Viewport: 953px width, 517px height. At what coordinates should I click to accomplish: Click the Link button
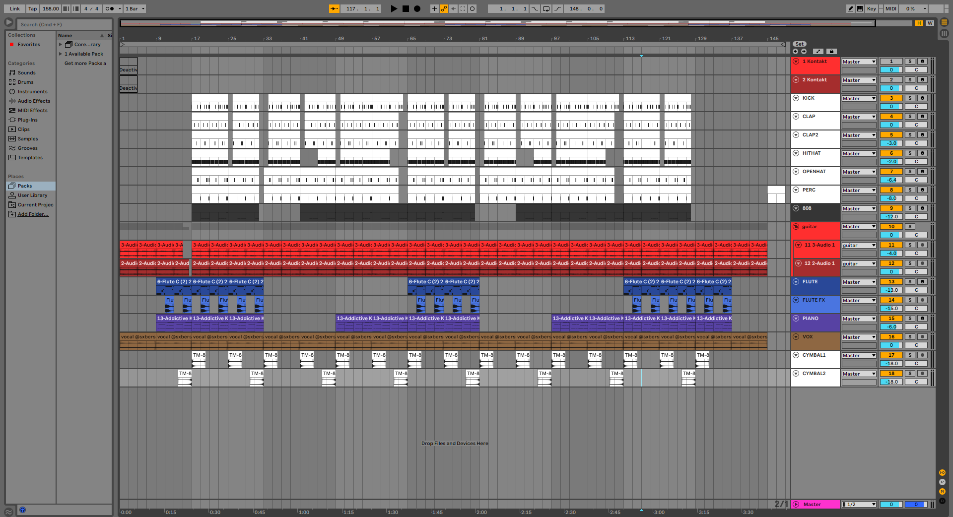tap(15, 8)
